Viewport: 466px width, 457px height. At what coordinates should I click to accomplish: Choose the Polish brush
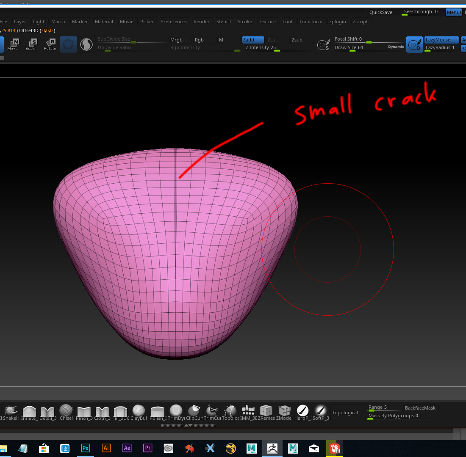(158, 413)
